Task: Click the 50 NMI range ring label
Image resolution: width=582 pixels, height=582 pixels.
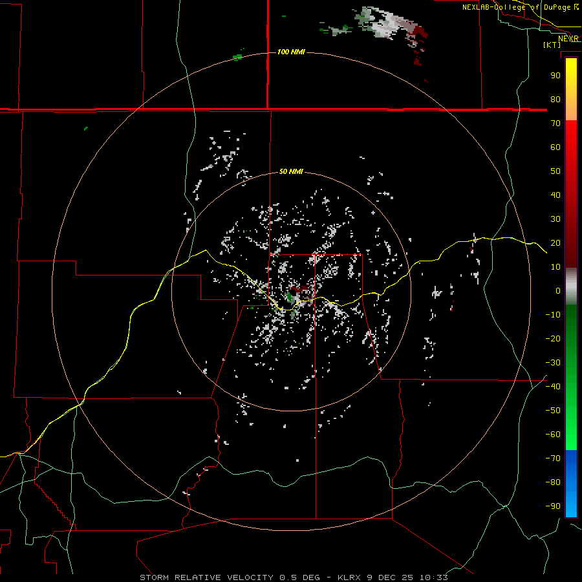Action: pyautogui.click(x=291, y=171)
